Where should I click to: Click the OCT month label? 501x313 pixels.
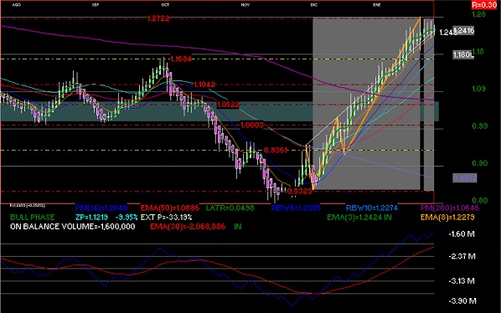click(165, 5)
